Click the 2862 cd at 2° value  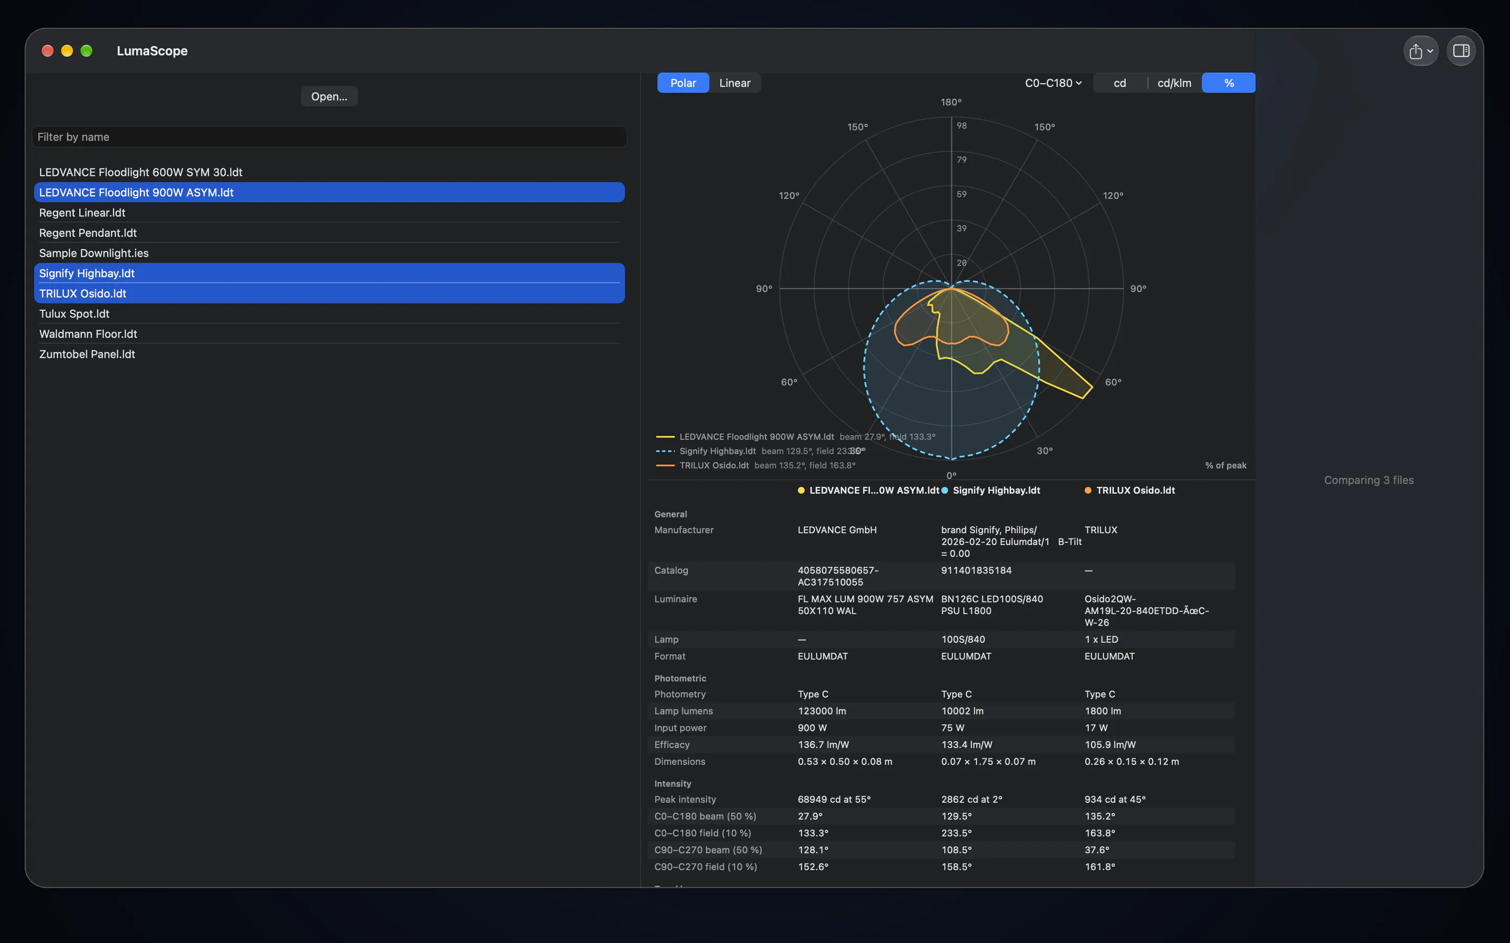[972, 799]
